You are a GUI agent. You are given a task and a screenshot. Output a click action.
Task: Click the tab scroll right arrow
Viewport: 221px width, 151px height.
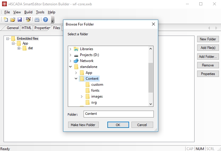pyautogui.click(x=216, y=28)
